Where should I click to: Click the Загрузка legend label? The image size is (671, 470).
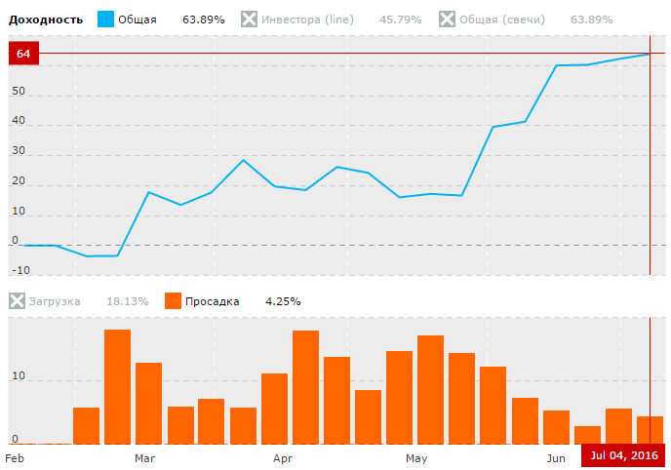56,301
